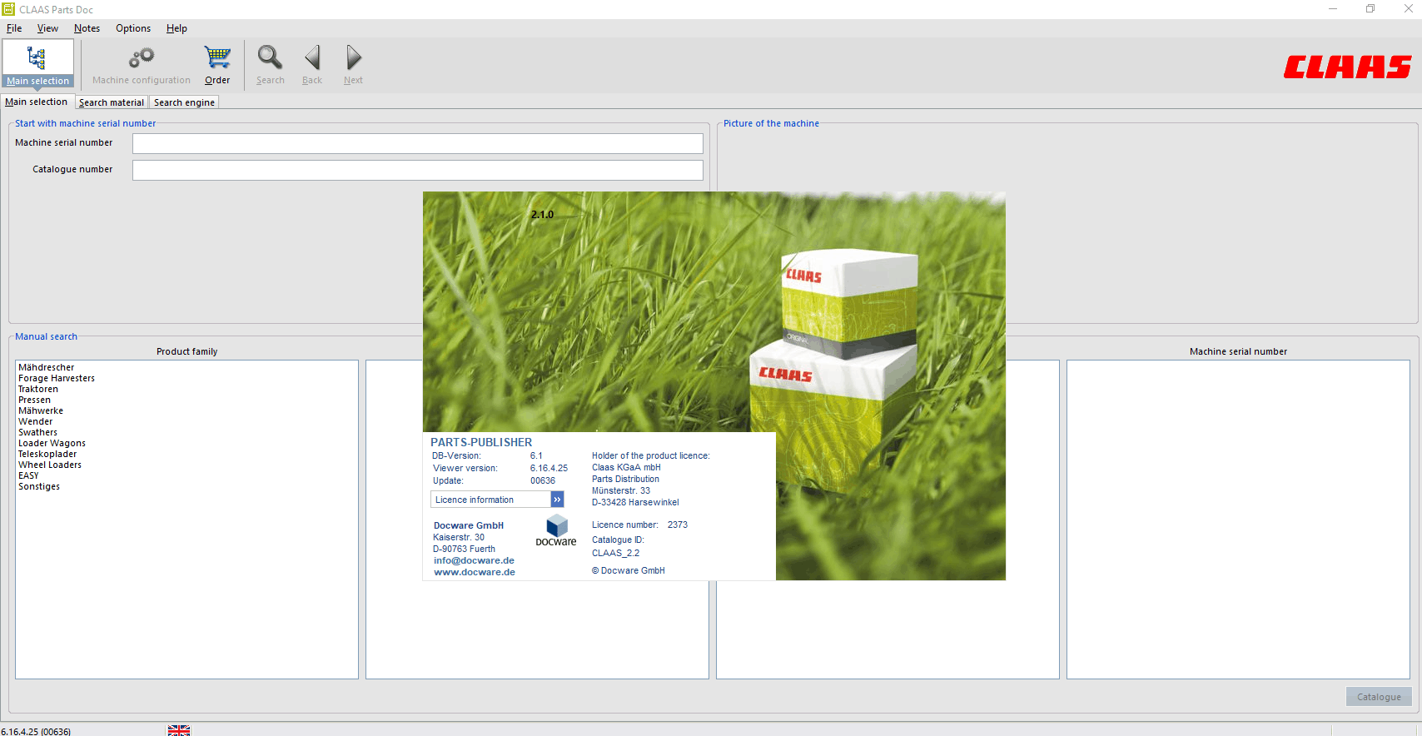Select the Main selection tab
The width and height of the screenshot is (1422, 736).
[x=37, y=102]
